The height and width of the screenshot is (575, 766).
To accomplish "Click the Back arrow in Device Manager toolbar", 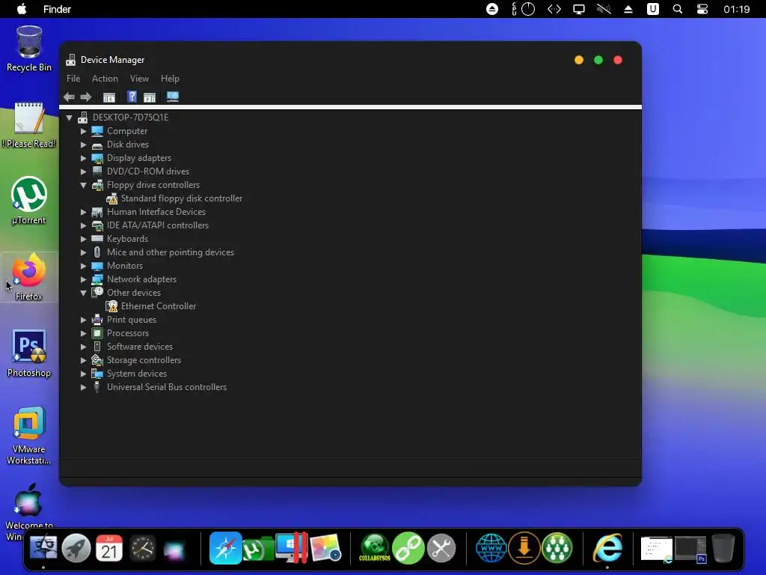I will (69, 97).
